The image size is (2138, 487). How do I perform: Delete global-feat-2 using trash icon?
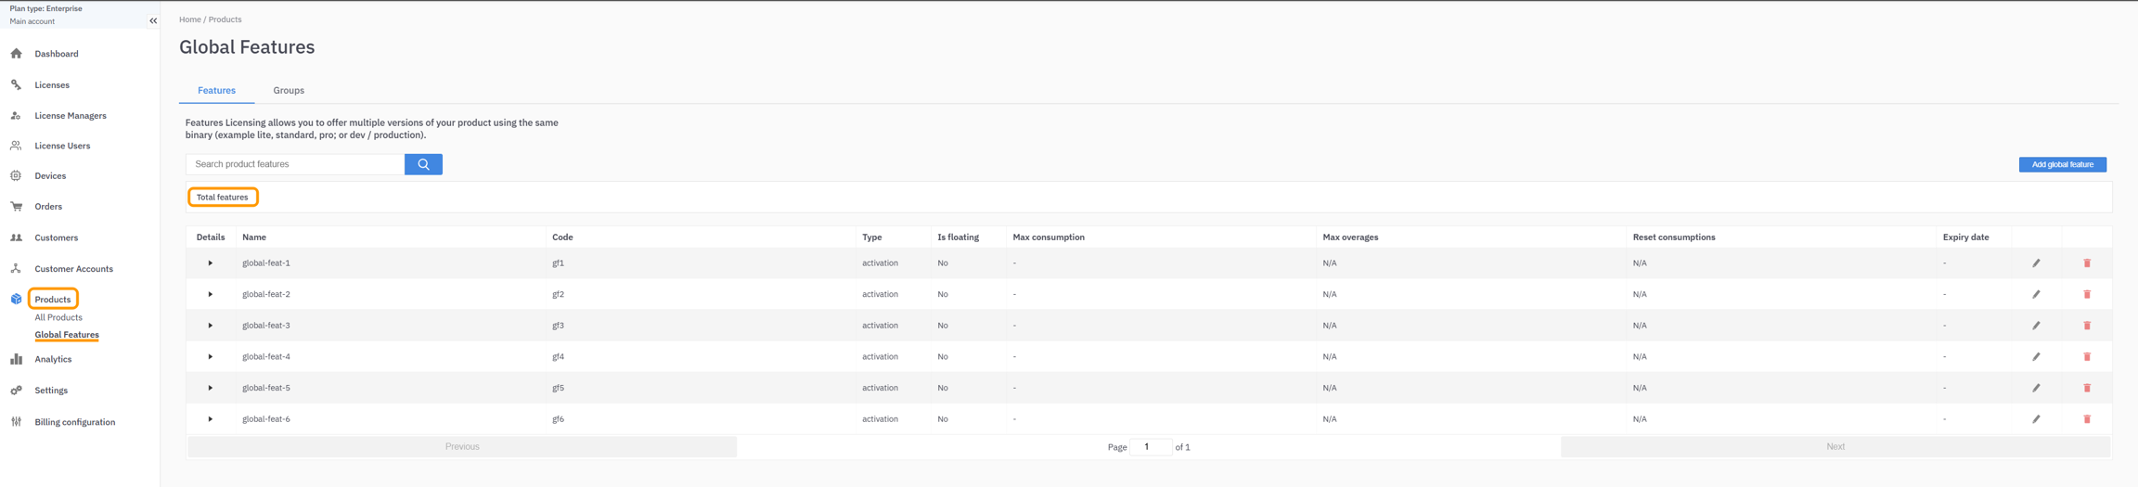2087,295
